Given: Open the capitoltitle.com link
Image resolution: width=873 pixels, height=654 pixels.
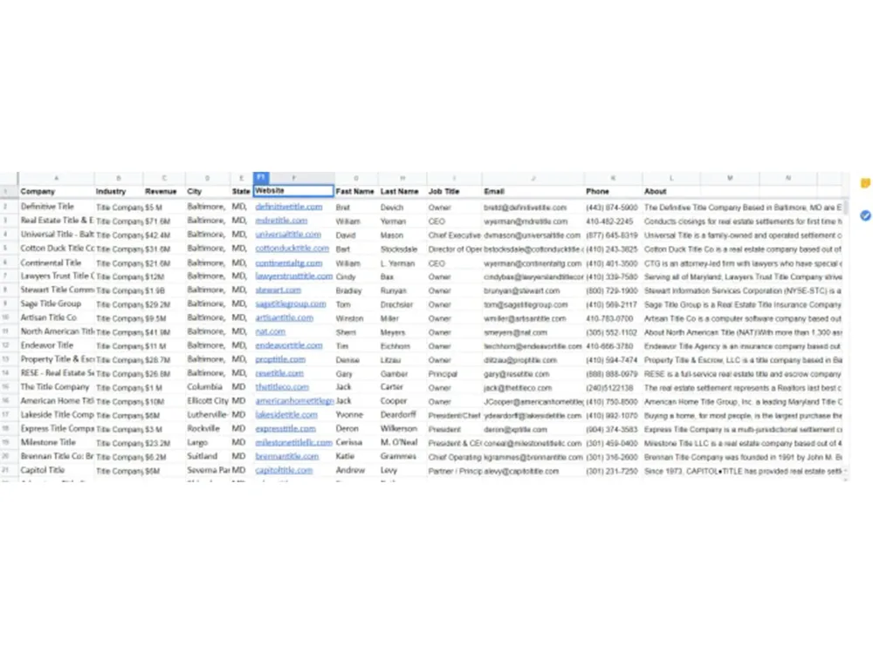Looking at the screenshot, I should point(284,471).
